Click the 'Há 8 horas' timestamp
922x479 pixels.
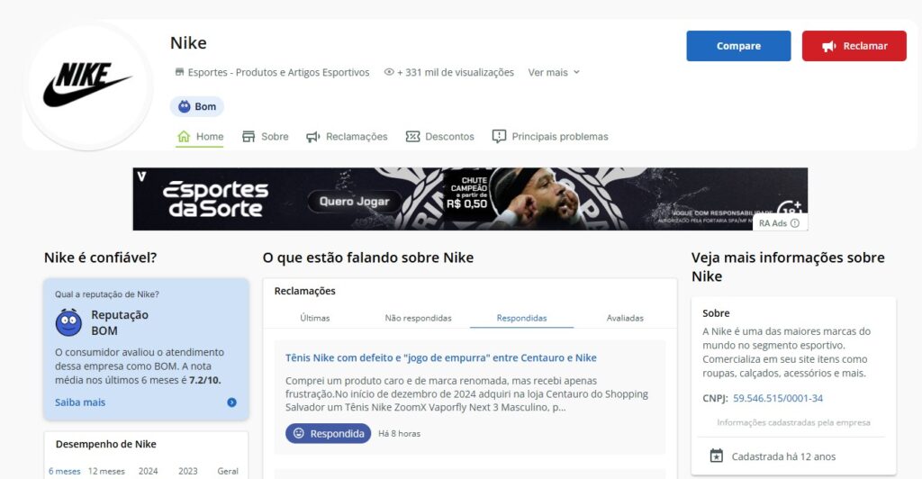(399, 434)
